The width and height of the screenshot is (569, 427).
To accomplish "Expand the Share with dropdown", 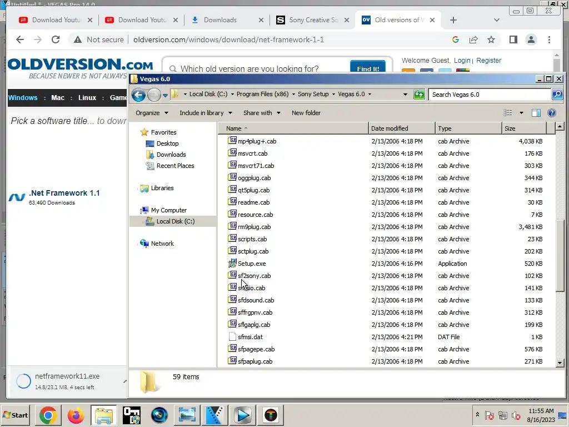I will (x=262, y=113).
